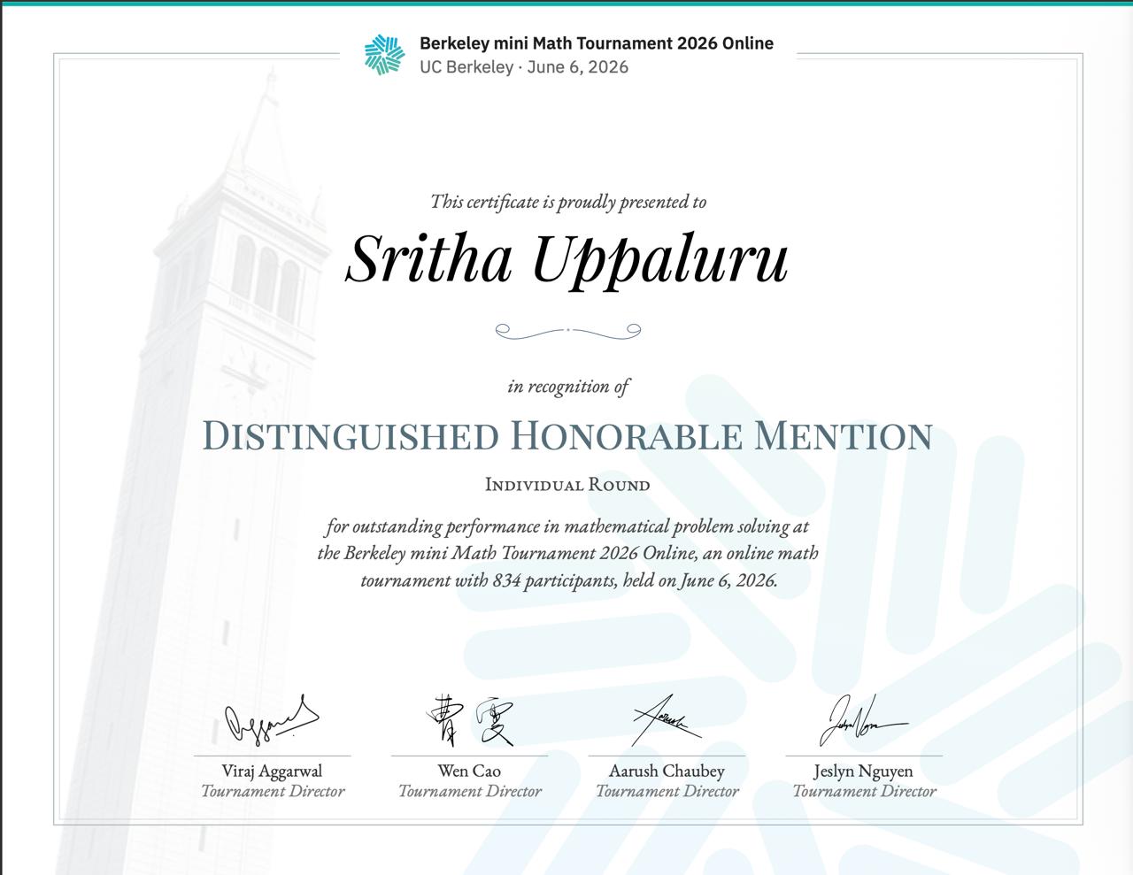This screenshot has height=875, width=1133.
Task: Click the name 'Jeslyn Nguyen'
Action: pos(863,771)
